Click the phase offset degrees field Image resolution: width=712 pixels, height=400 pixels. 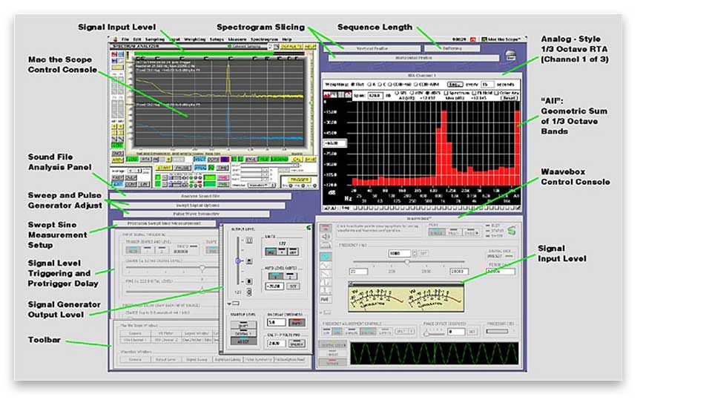[x=455, y=332]
